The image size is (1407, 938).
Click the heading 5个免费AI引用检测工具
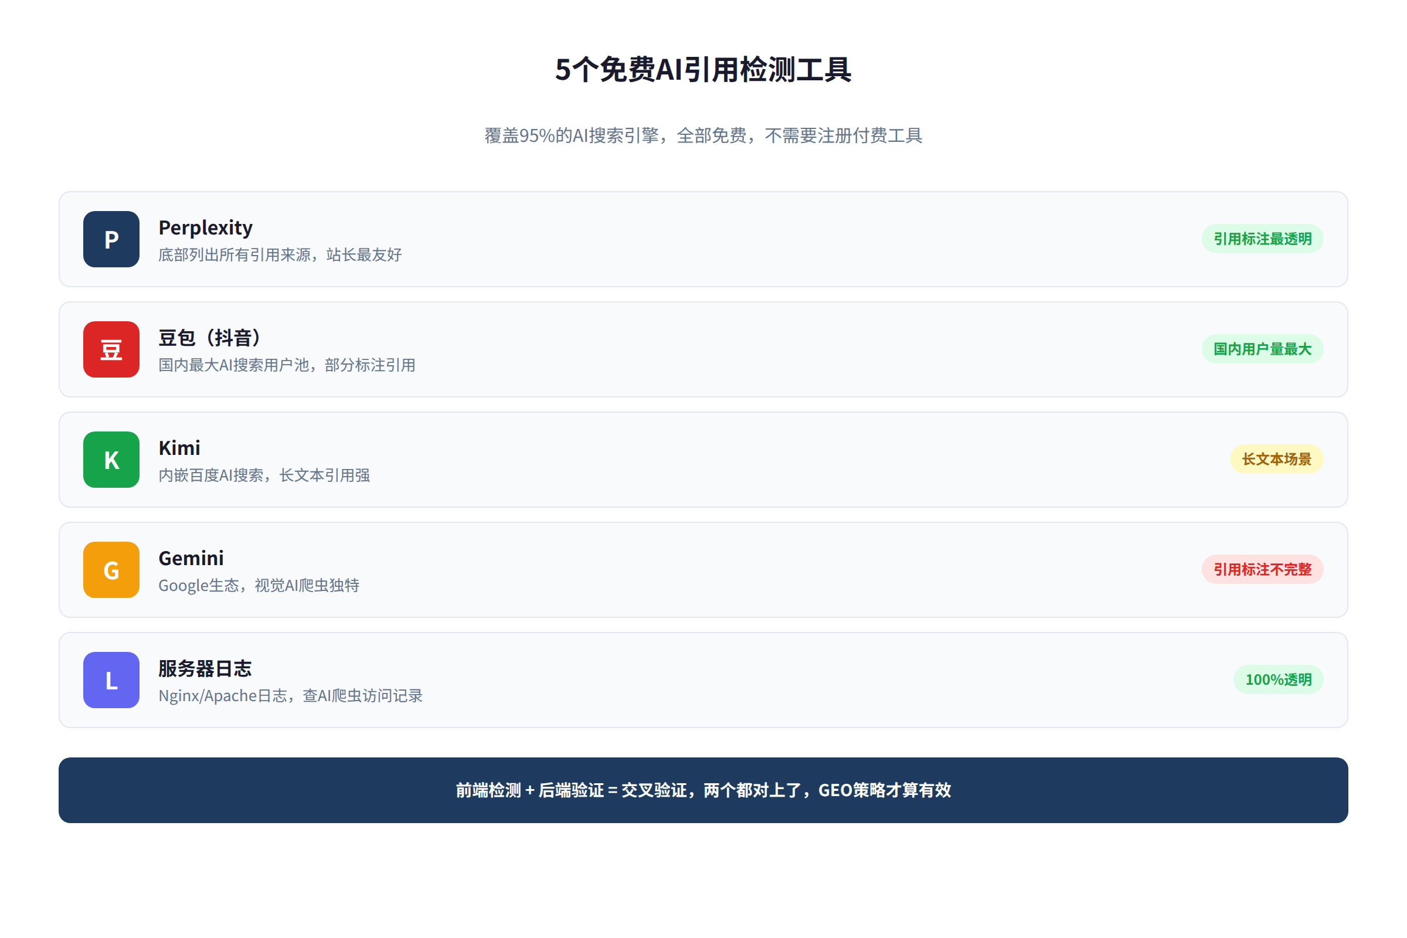[x=704, y=69]
